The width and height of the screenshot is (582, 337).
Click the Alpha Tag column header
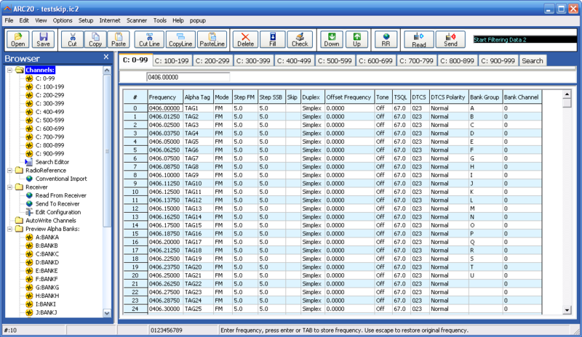198,97
